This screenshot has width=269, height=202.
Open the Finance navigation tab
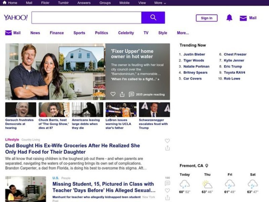tap(56, 33)
